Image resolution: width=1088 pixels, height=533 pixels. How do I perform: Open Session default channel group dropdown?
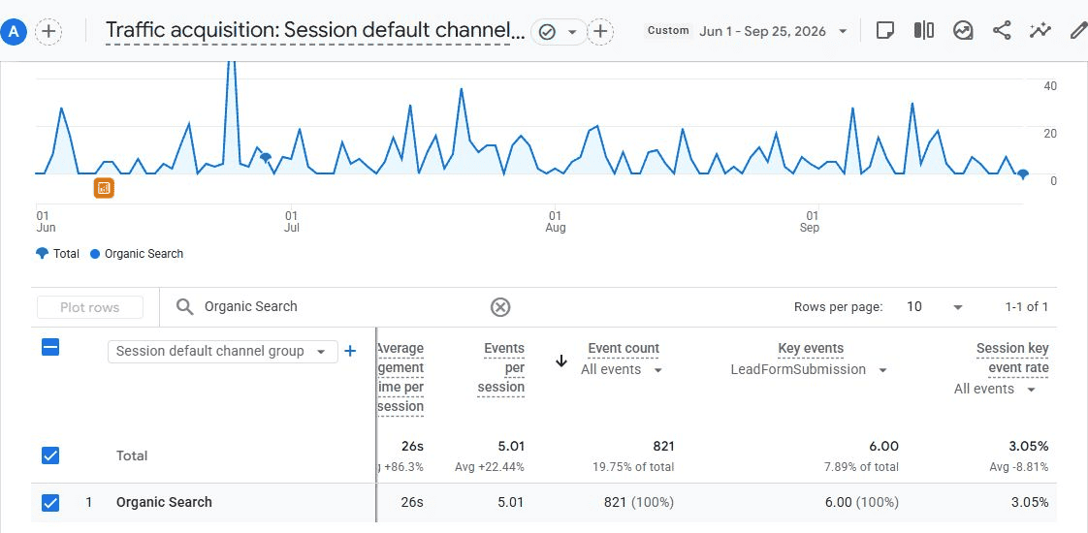(x=223, y=352)
